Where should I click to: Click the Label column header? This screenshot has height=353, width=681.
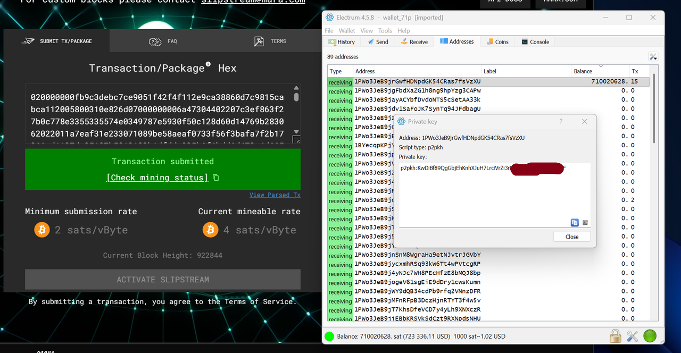click(x=527, y=71)
